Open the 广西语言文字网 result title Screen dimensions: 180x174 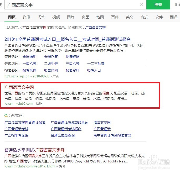[x=19, y=87]
